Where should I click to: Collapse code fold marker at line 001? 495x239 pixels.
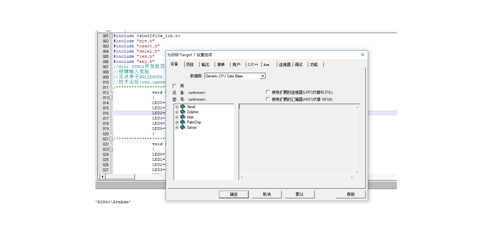[x=111, y=36]
